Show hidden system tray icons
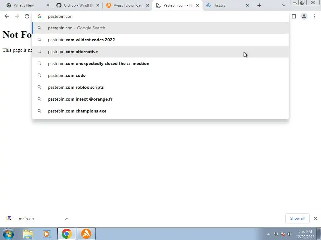This screenshot has width=321, height=240. click(x=268, y=234)
